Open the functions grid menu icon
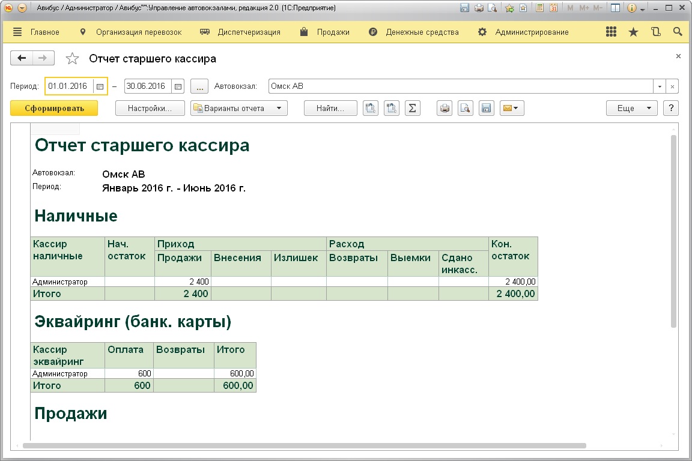Viewport: 692px width, 461px height. tap(612, 32)
